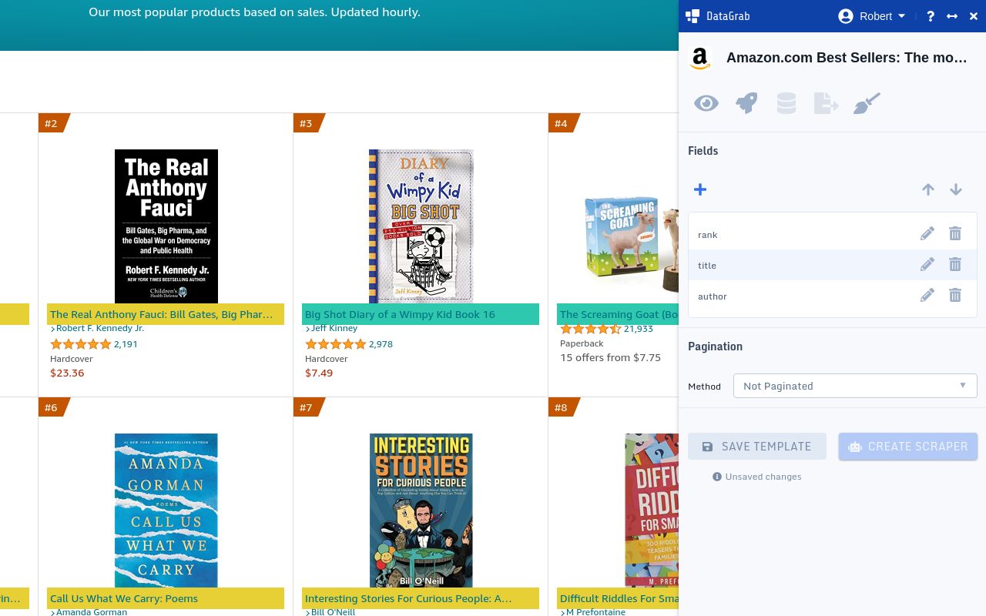
Task: Edit the rank field with the pencil
Action: click(927, 233)
